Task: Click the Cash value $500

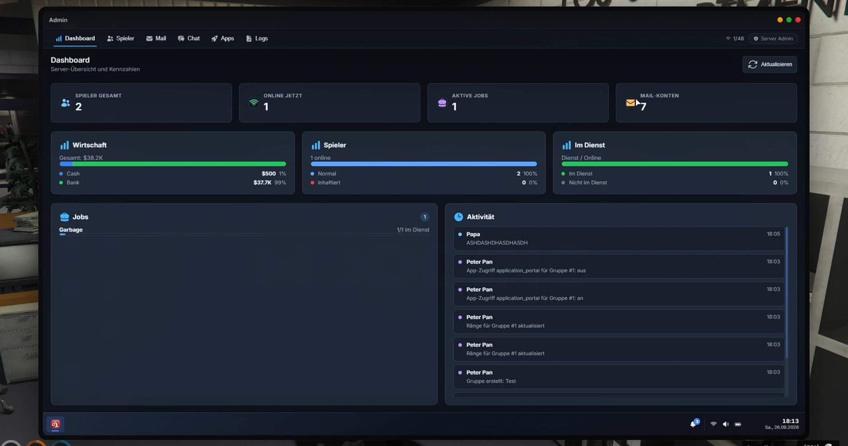Action: coord(269,173)
